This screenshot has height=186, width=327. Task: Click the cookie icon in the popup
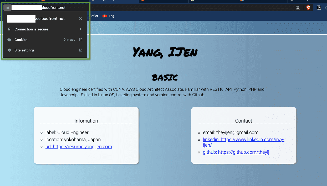(x=9, y=40)
